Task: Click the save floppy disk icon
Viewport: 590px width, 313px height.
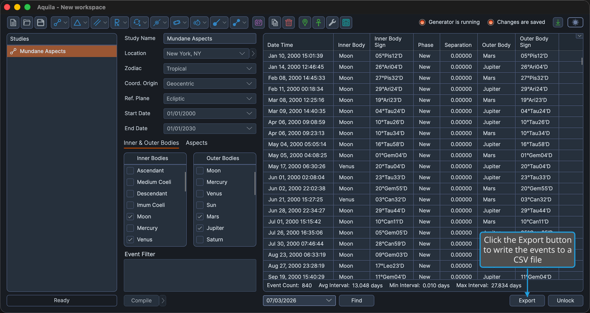Action: (x=41, y=23)
